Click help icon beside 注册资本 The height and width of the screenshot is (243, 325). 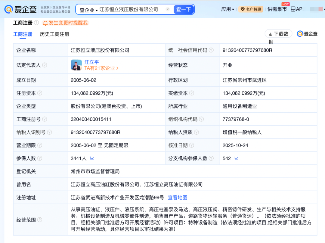pos(40,93)
